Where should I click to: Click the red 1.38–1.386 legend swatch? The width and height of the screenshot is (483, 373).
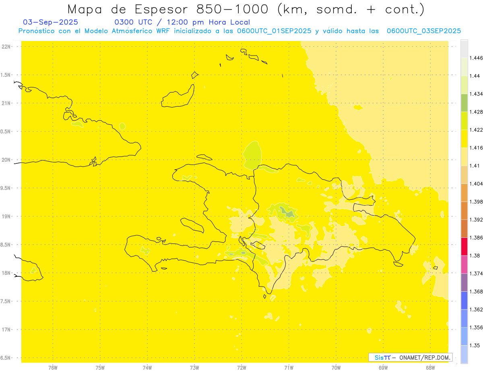464,247
